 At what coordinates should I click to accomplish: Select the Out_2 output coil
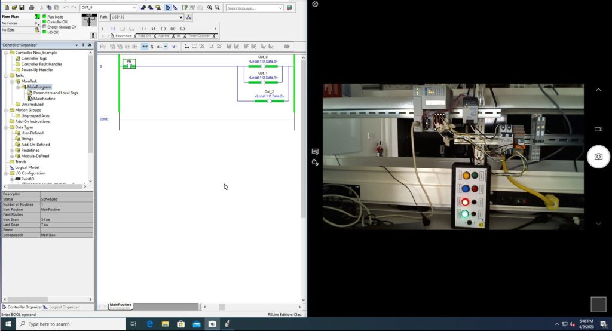click(269, 101)
